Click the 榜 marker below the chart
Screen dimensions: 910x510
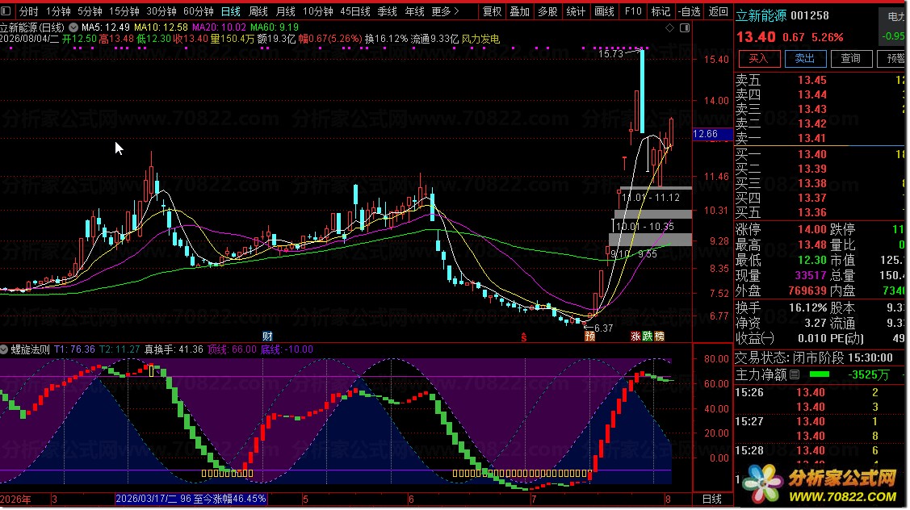point(659,336)
